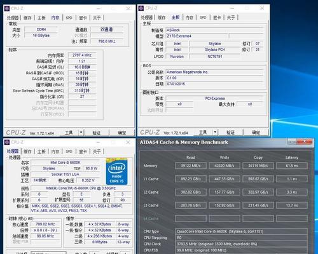Close the CPU-Z mainboard window
318x254 pixels.
coord(262,8)
